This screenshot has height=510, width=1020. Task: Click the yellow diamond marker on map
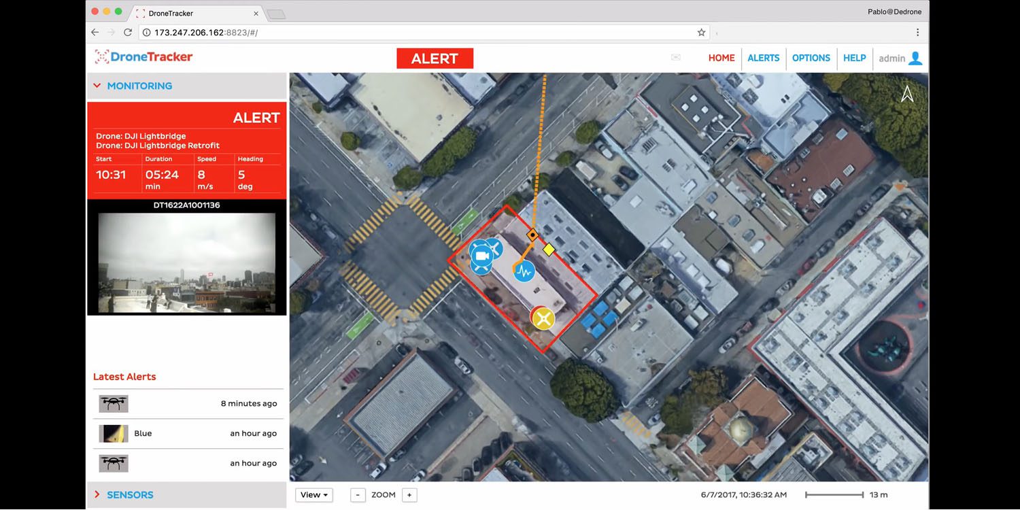(549, 250)
